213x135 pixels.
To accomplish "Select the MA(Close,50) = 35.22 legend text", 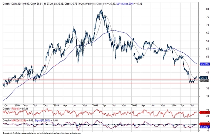I will pyautogui.click(x=104, y=4).
